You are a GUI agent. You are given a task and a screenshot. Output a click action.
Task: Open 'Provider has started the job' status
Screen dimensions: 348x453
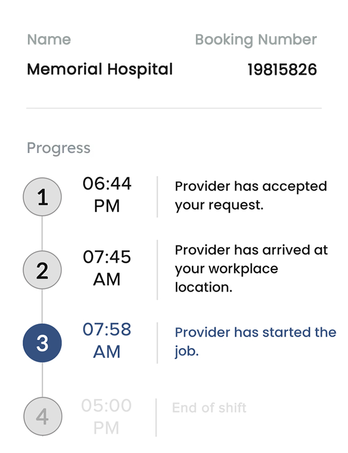pos(256,342)
